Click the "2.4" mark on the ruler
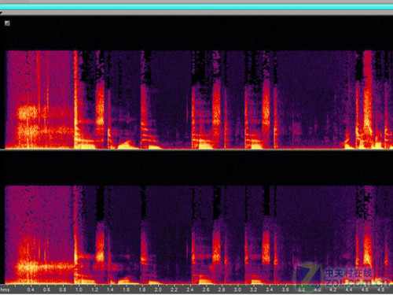The width and height of the screenshot is (393, 295). [190, 289]
